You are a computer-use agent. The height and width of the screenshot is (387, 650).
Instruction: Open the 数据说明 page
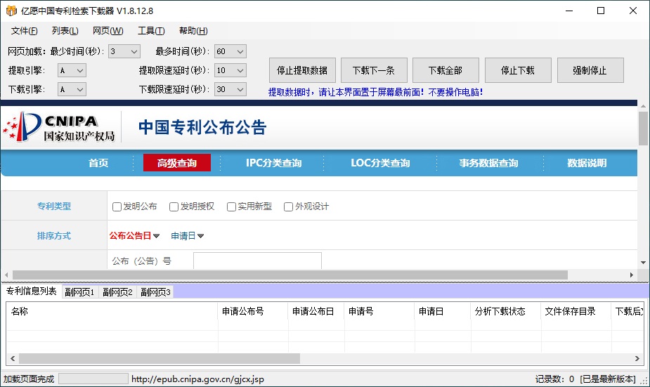[587, 163]
